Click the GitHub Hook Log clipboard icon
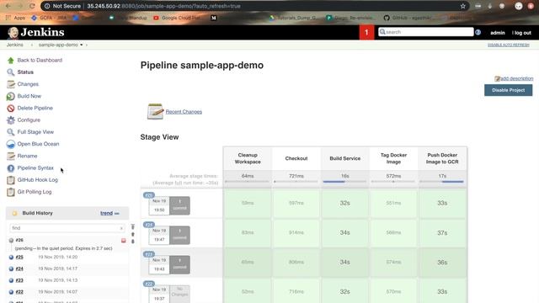This screenshot has height=303, width=539. (11, 180)
